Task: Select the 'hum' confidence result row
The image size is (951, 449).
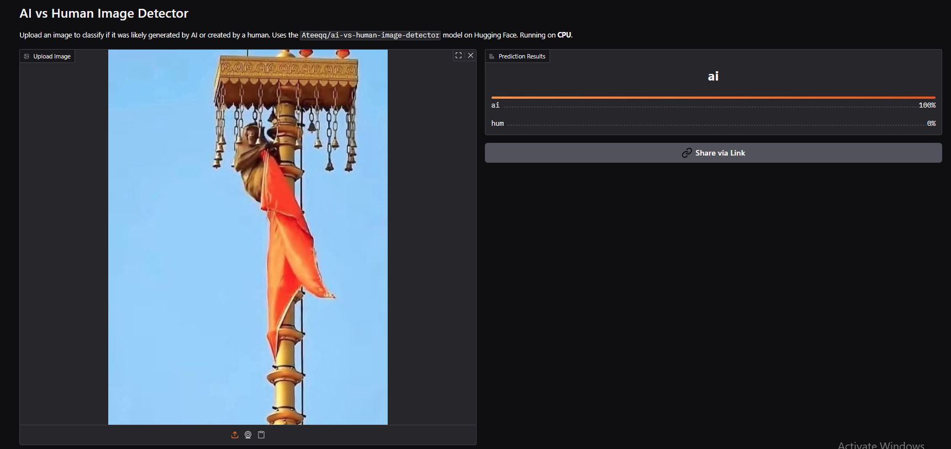Action: pos(712,124)
